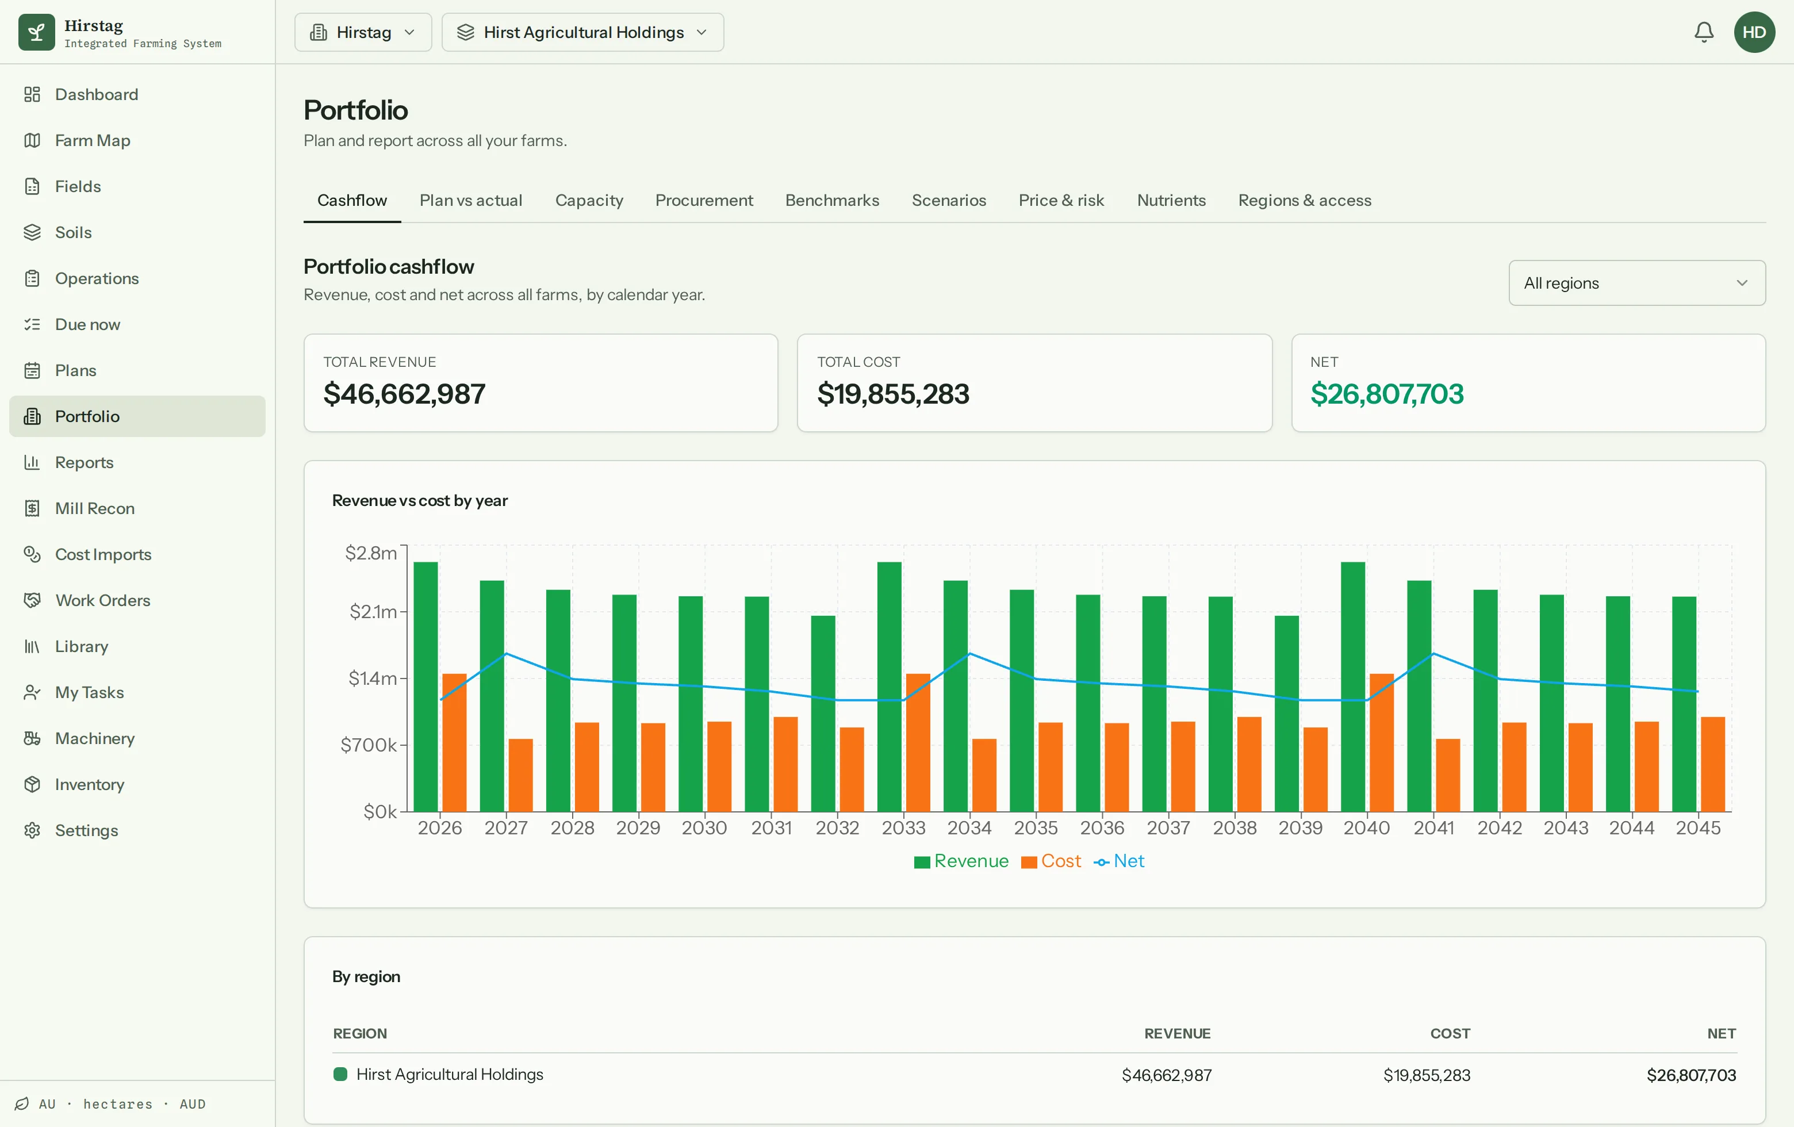Click the Work Orders handshake icon
This screenshot has height=1127, width=1794.
tap(32, 600)
